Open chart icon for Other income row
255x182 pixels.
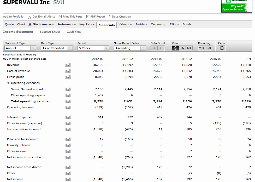[x=68, y=151]
